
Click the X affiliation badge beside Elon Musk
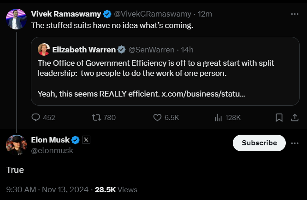pyautogui.click(x=86, y=140)
